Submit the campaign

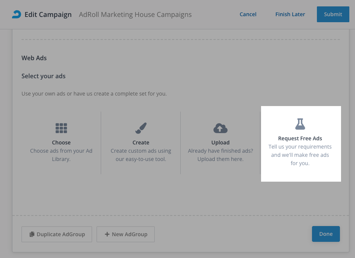coord(333,14)
